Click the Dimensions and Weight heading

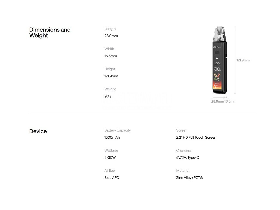[50, 33]
